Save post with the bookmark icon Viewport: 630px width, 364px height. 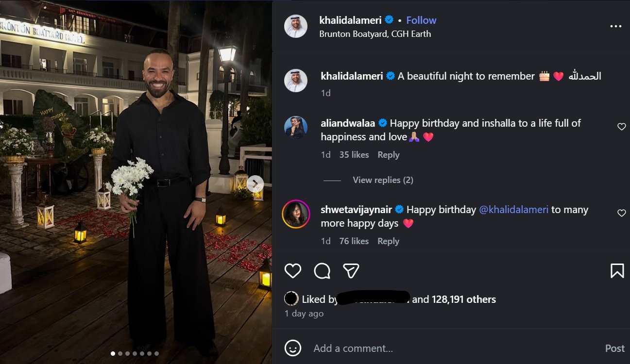[x=617, y=271]
